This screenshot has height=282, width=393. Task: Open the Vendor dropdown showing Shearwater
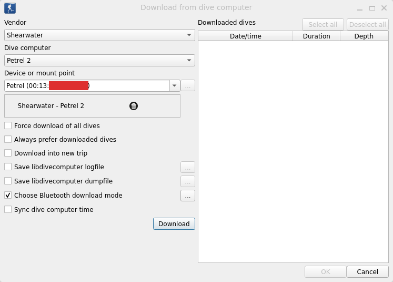[99, 35]
